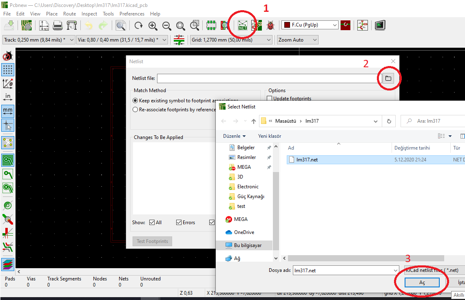
Task: Switch units to inches with the in icon
Action: pyautogui.click(x=8, y=97)
